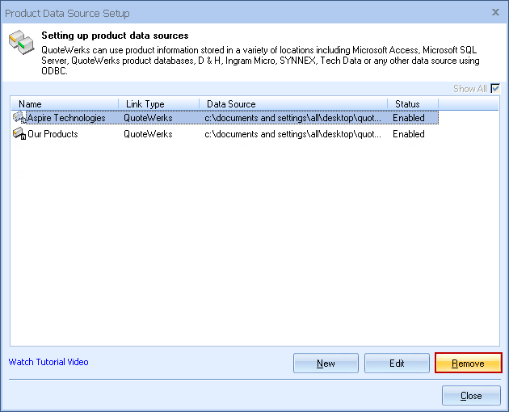Click the Our Products data source path
The width and height of the screenshot is (509, 412).
click(x=292, y=134)
